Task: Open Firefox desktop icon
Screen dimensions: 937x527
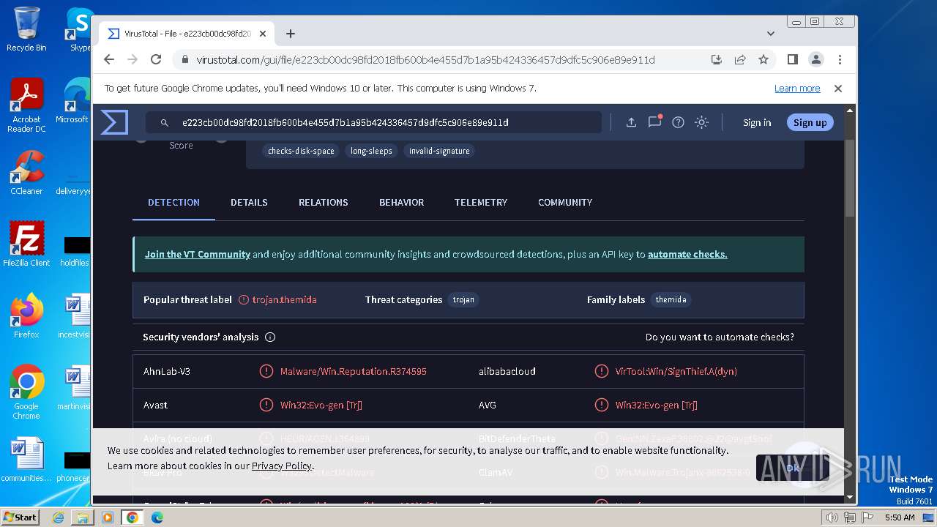Action: coord(26,316)
